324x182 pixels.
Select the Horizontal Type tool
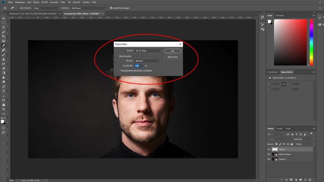click(x=4, y=91)
